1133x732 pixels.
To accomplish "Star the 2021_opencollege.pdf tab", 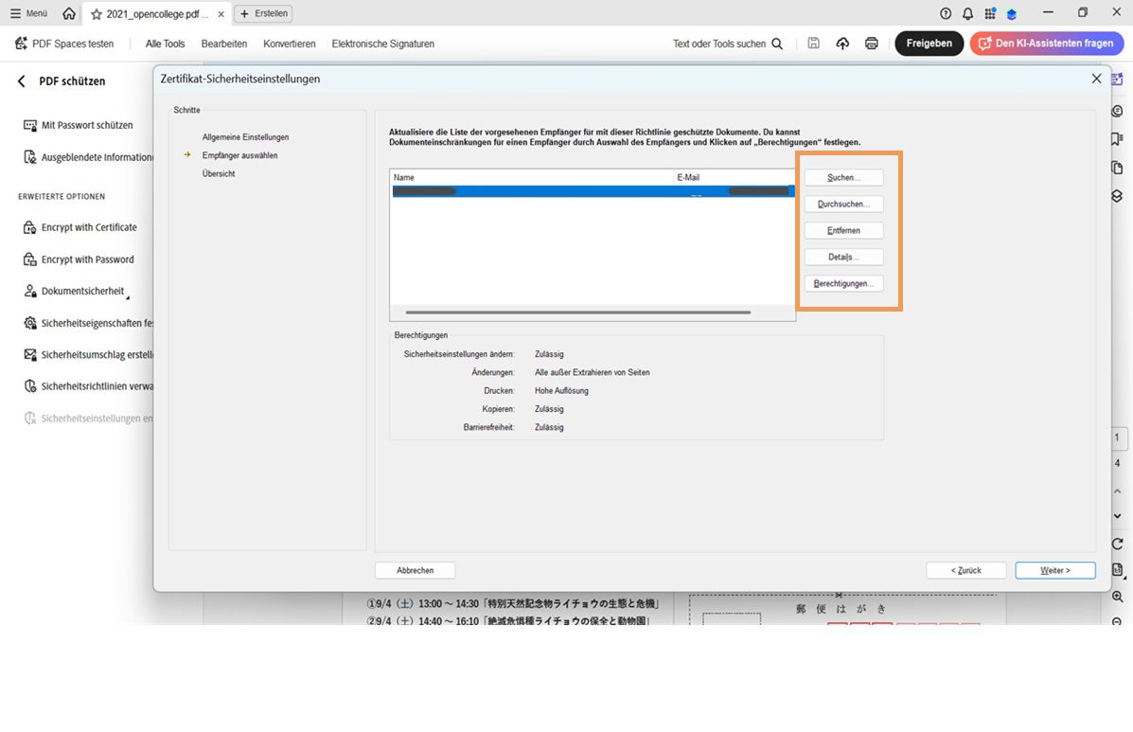I will [97, 13].
